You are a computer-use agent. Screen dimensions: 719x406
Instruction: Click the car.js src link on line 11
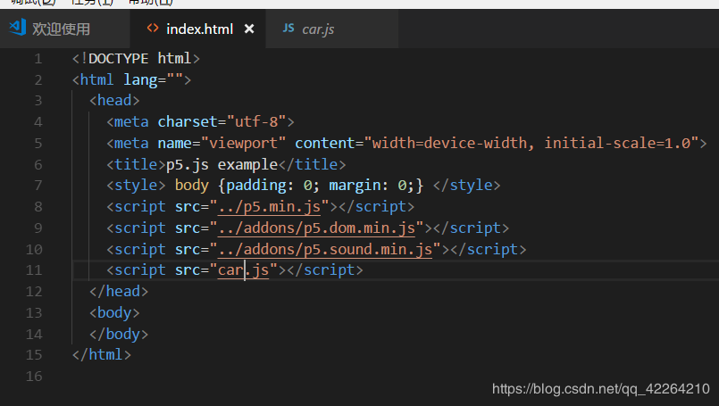click(243, 270)
